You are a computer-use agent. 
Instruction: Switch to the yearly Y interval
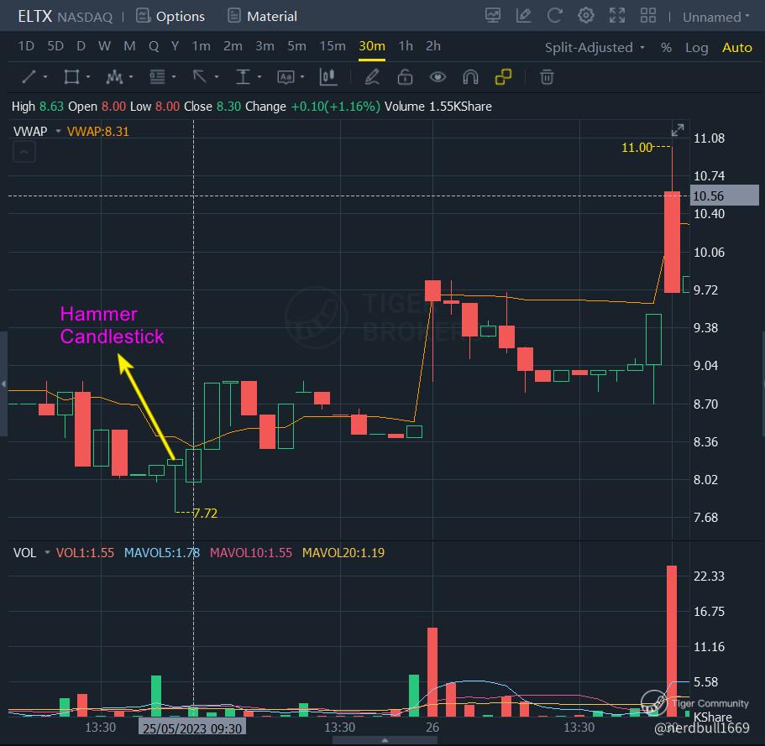175,46
